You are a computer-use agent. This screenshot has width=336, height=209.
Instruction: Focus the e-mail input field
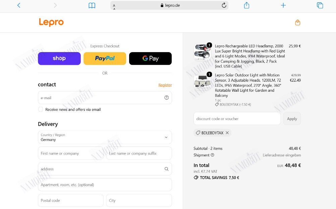pos(105,97)
